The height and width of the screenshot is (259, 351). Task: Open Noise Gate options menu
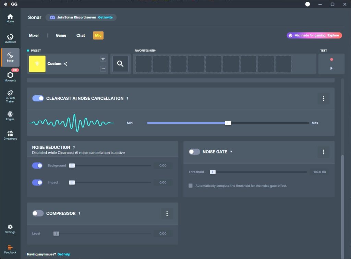click(324, 152)
